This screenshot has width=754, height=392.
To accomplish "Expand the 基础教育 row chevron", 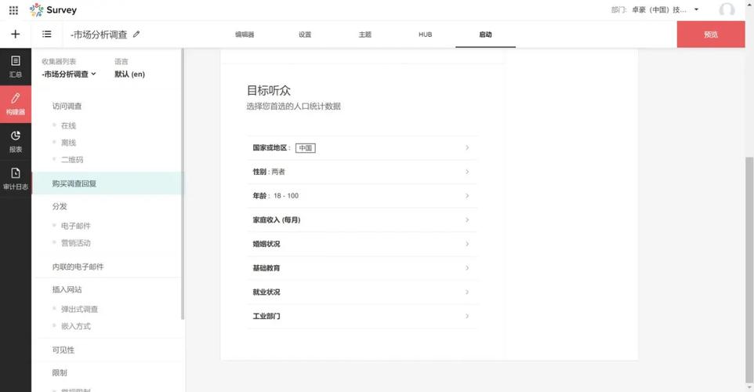I will tap(467, 268).
